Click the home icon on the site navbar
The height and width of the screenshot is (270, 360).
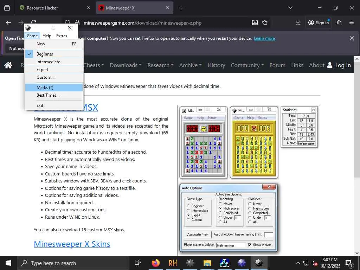[8, 65]
